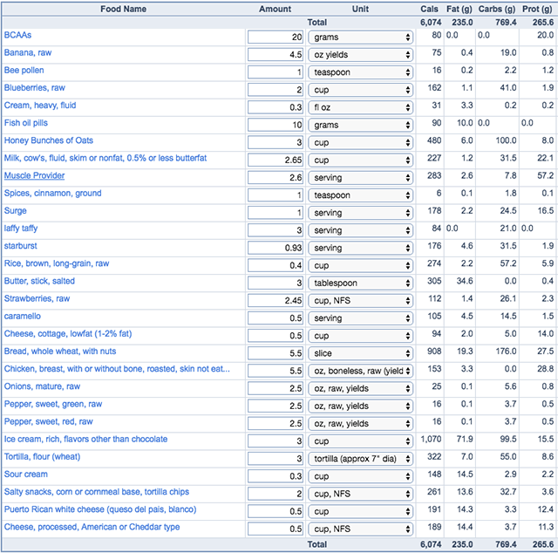This screenshot has width=558, height=553.
Task: Click the Cals column header
Action: tap(429, 9)
